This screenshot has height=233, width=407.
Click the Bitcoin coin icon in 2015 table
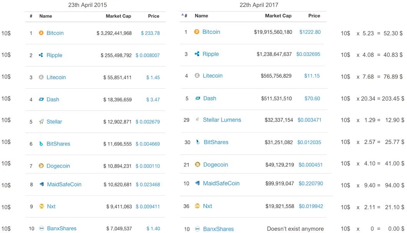(41, 33)
